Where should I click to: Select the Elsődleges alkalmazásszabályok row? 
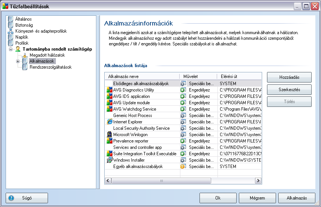click(183, 84)
